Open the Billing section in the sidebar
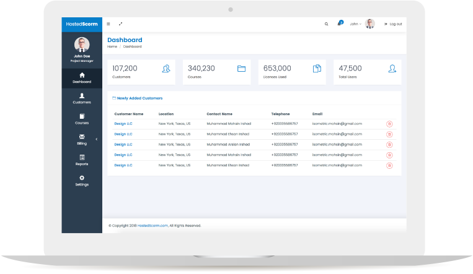Image resolution: width=473 pixels, height=274 pixels. tap(82, 139)
